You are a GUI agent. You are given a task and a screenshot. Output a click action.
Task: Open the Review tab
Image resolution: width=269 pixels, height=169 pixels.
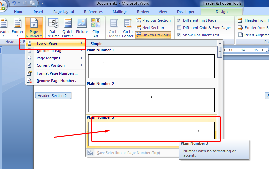[x=143, y=12]
